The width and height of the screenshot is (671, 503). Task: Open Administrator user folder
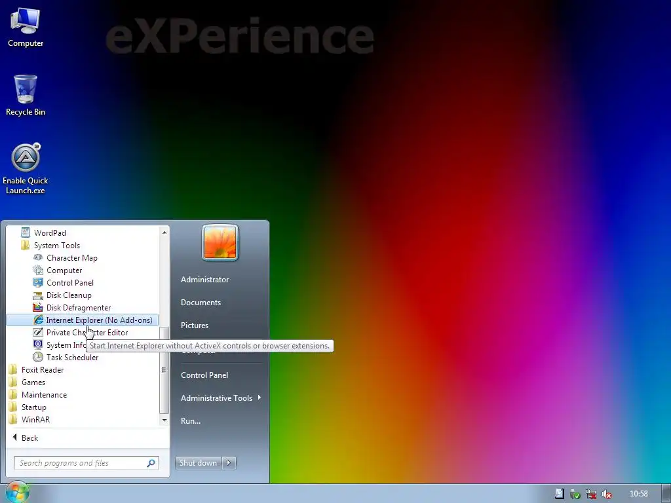tap(204, 279)
